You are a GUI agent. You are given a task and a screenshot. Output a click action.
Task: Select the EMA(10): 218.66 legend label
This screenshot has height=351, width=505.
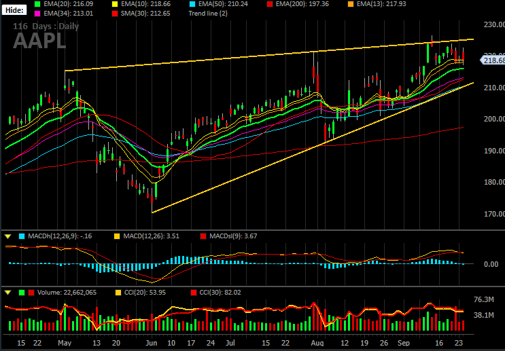[146, 4]
